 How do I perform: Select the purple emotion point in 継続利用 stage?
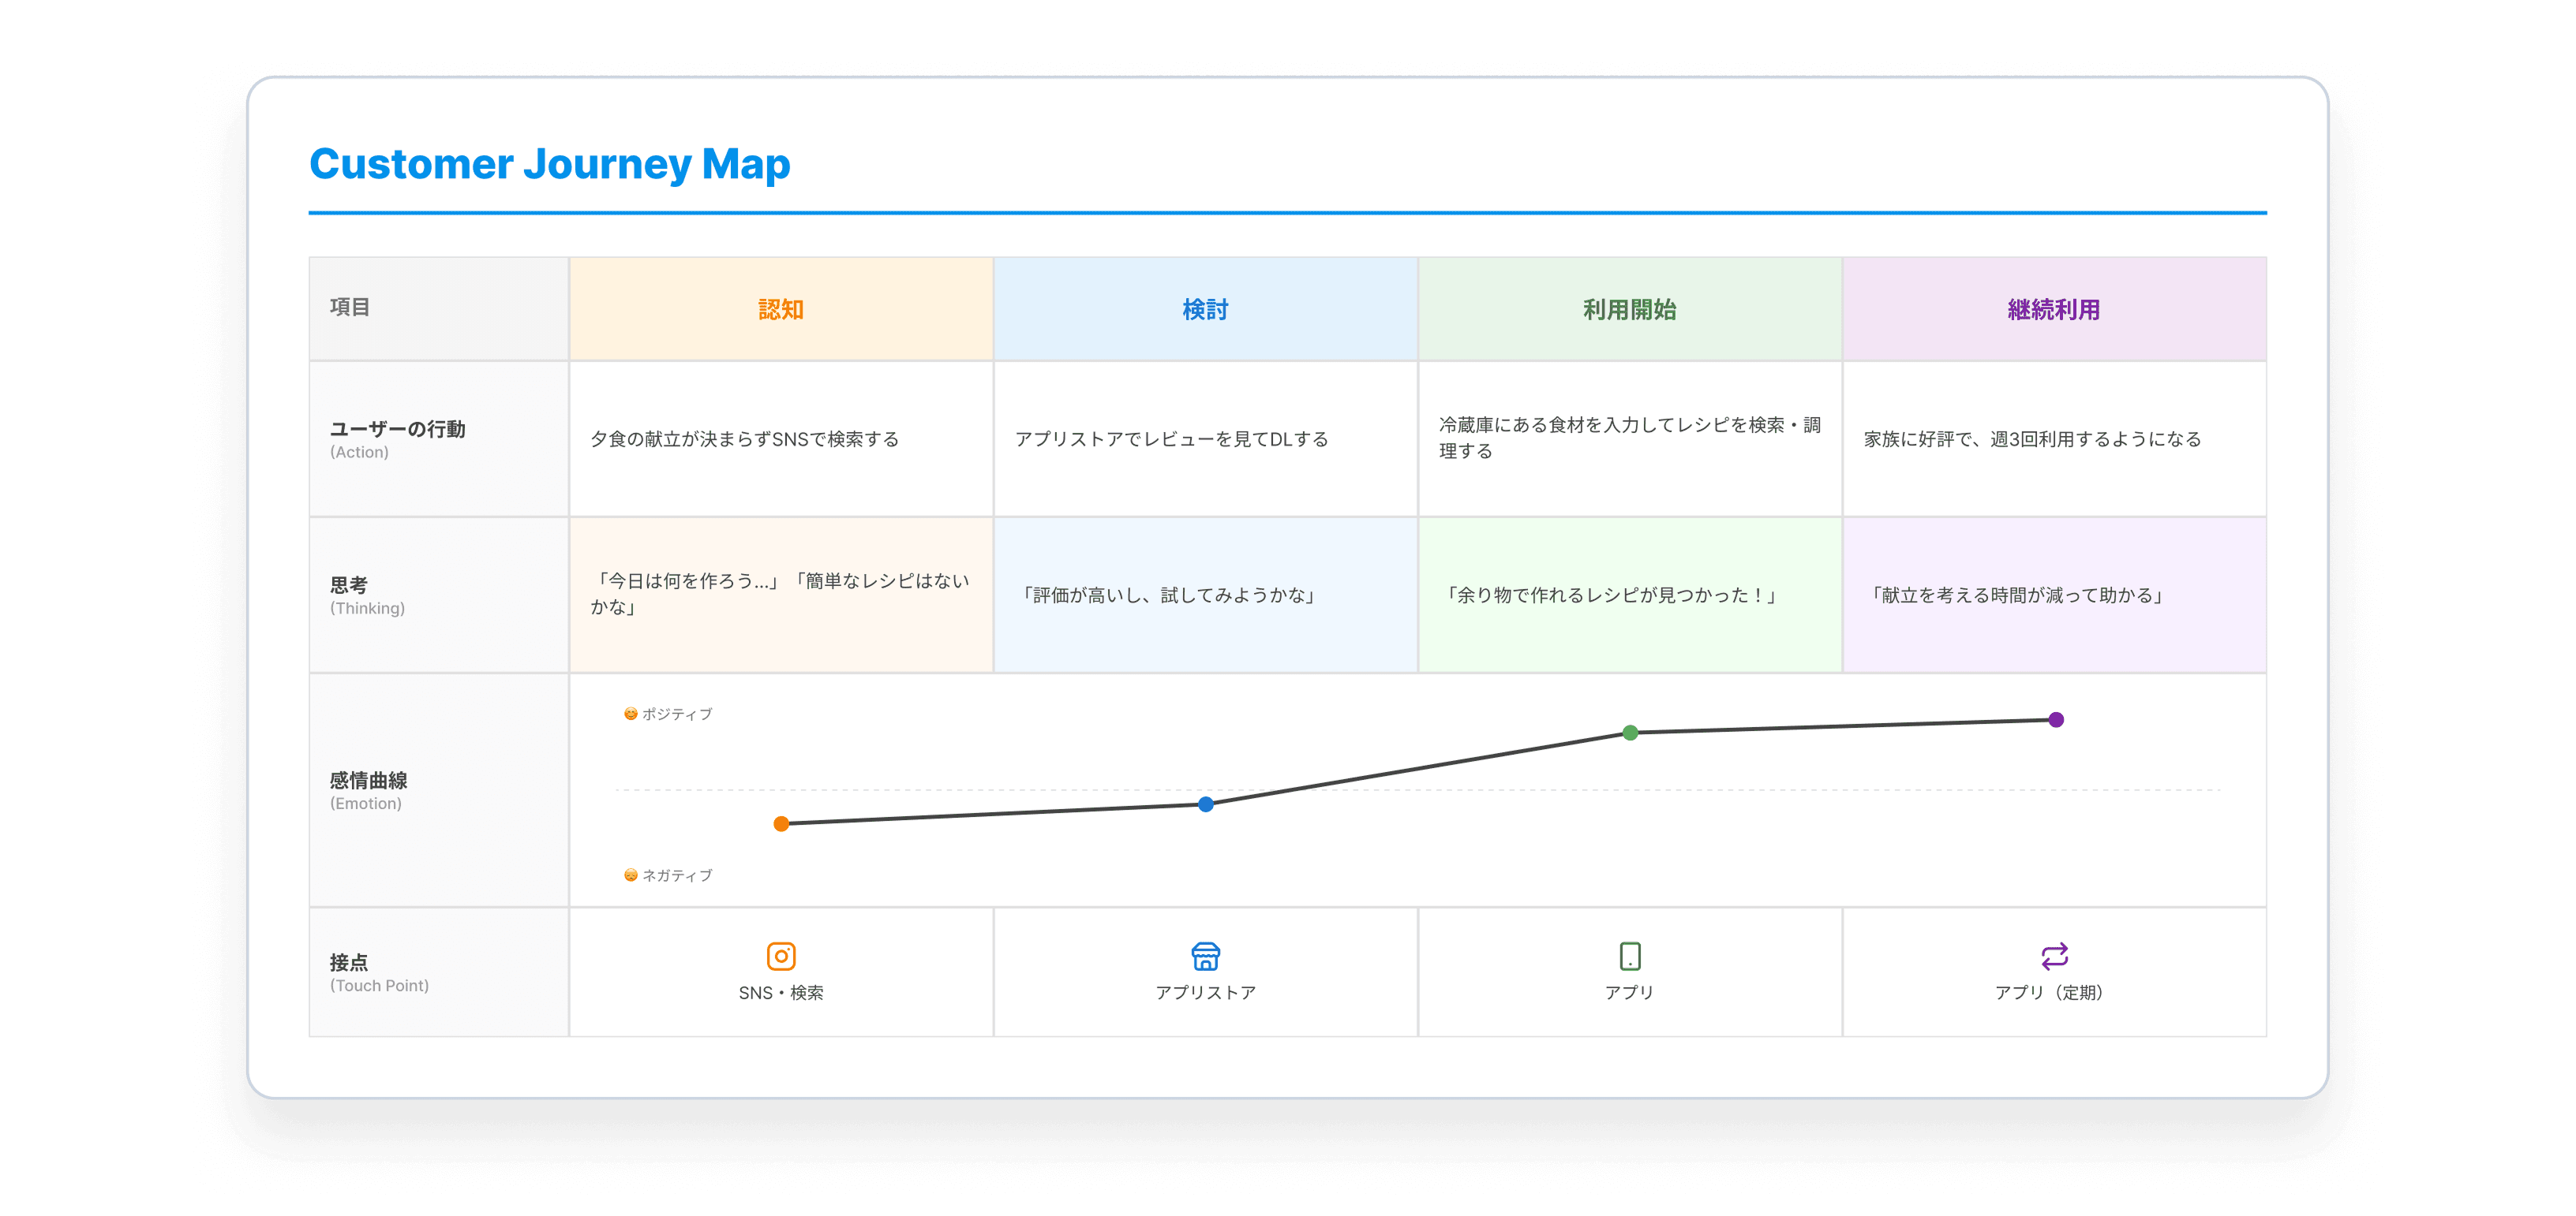[x=2055, y=718]
